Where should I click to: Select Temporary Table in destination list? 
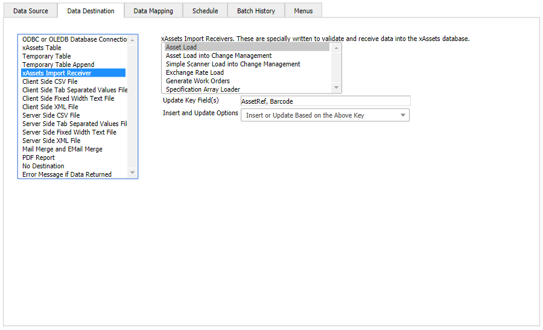point(74,56)
